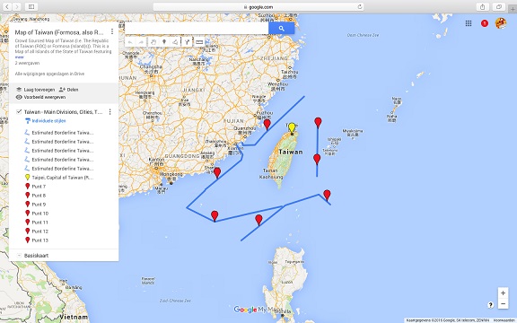Select Punt 13 in the layer list
Viewport: 517px width, 323px height.
[x=37, y=240]
